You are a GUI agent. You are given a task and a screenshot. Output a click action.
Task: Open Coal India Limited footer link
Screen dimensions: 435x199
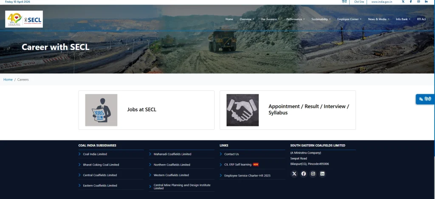pyautogui.click(x=95, y=154)
